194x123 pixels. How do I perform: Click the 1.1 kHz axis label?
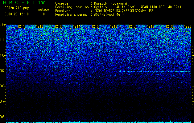[2, 40]
